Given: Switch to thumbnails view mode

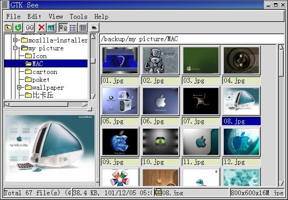Looking at the screenshot, I should (63, 28).
